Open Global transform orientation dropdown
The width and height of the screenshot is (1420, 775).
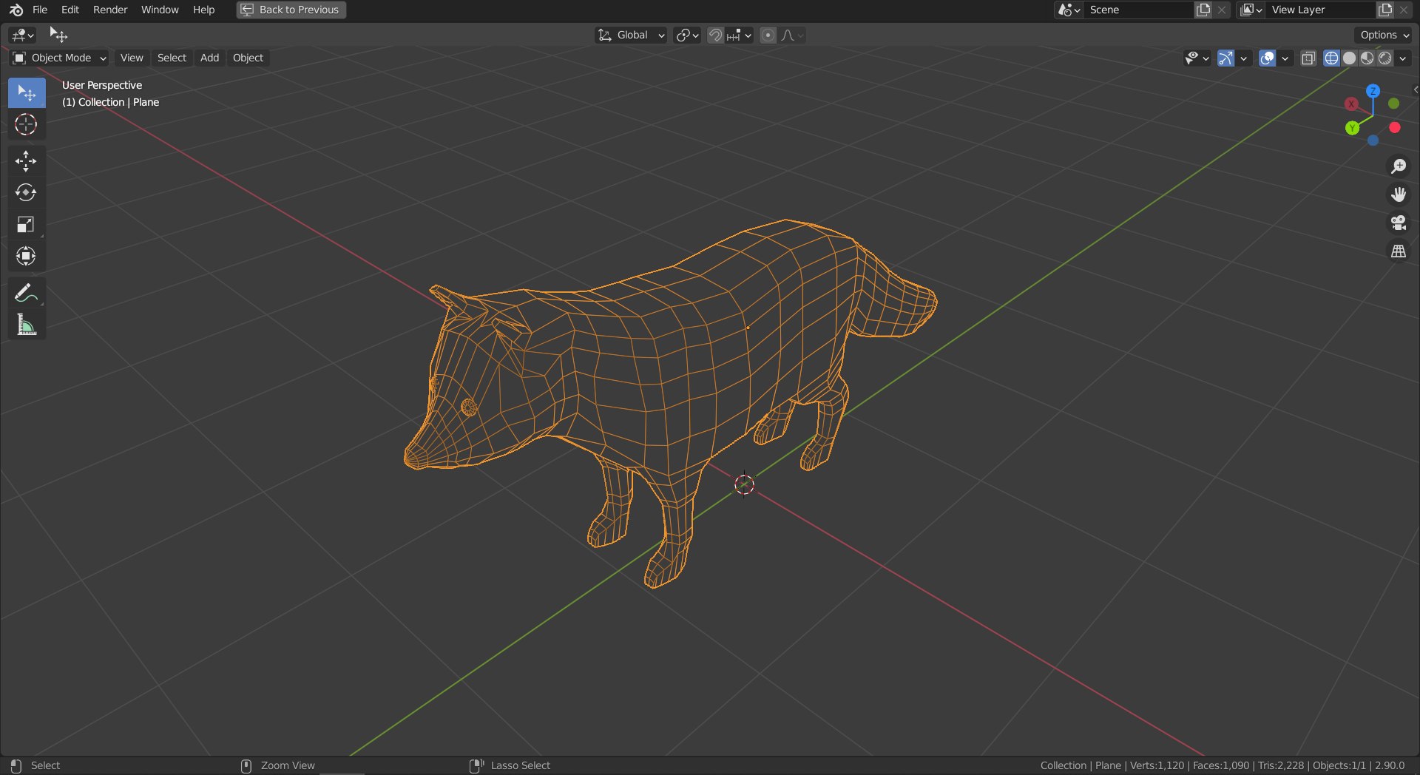tap(631, 35)
